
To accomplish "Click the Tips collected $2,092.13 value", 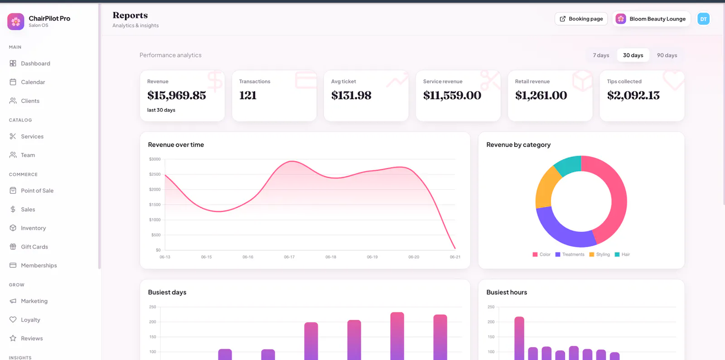I will [633, 96].
